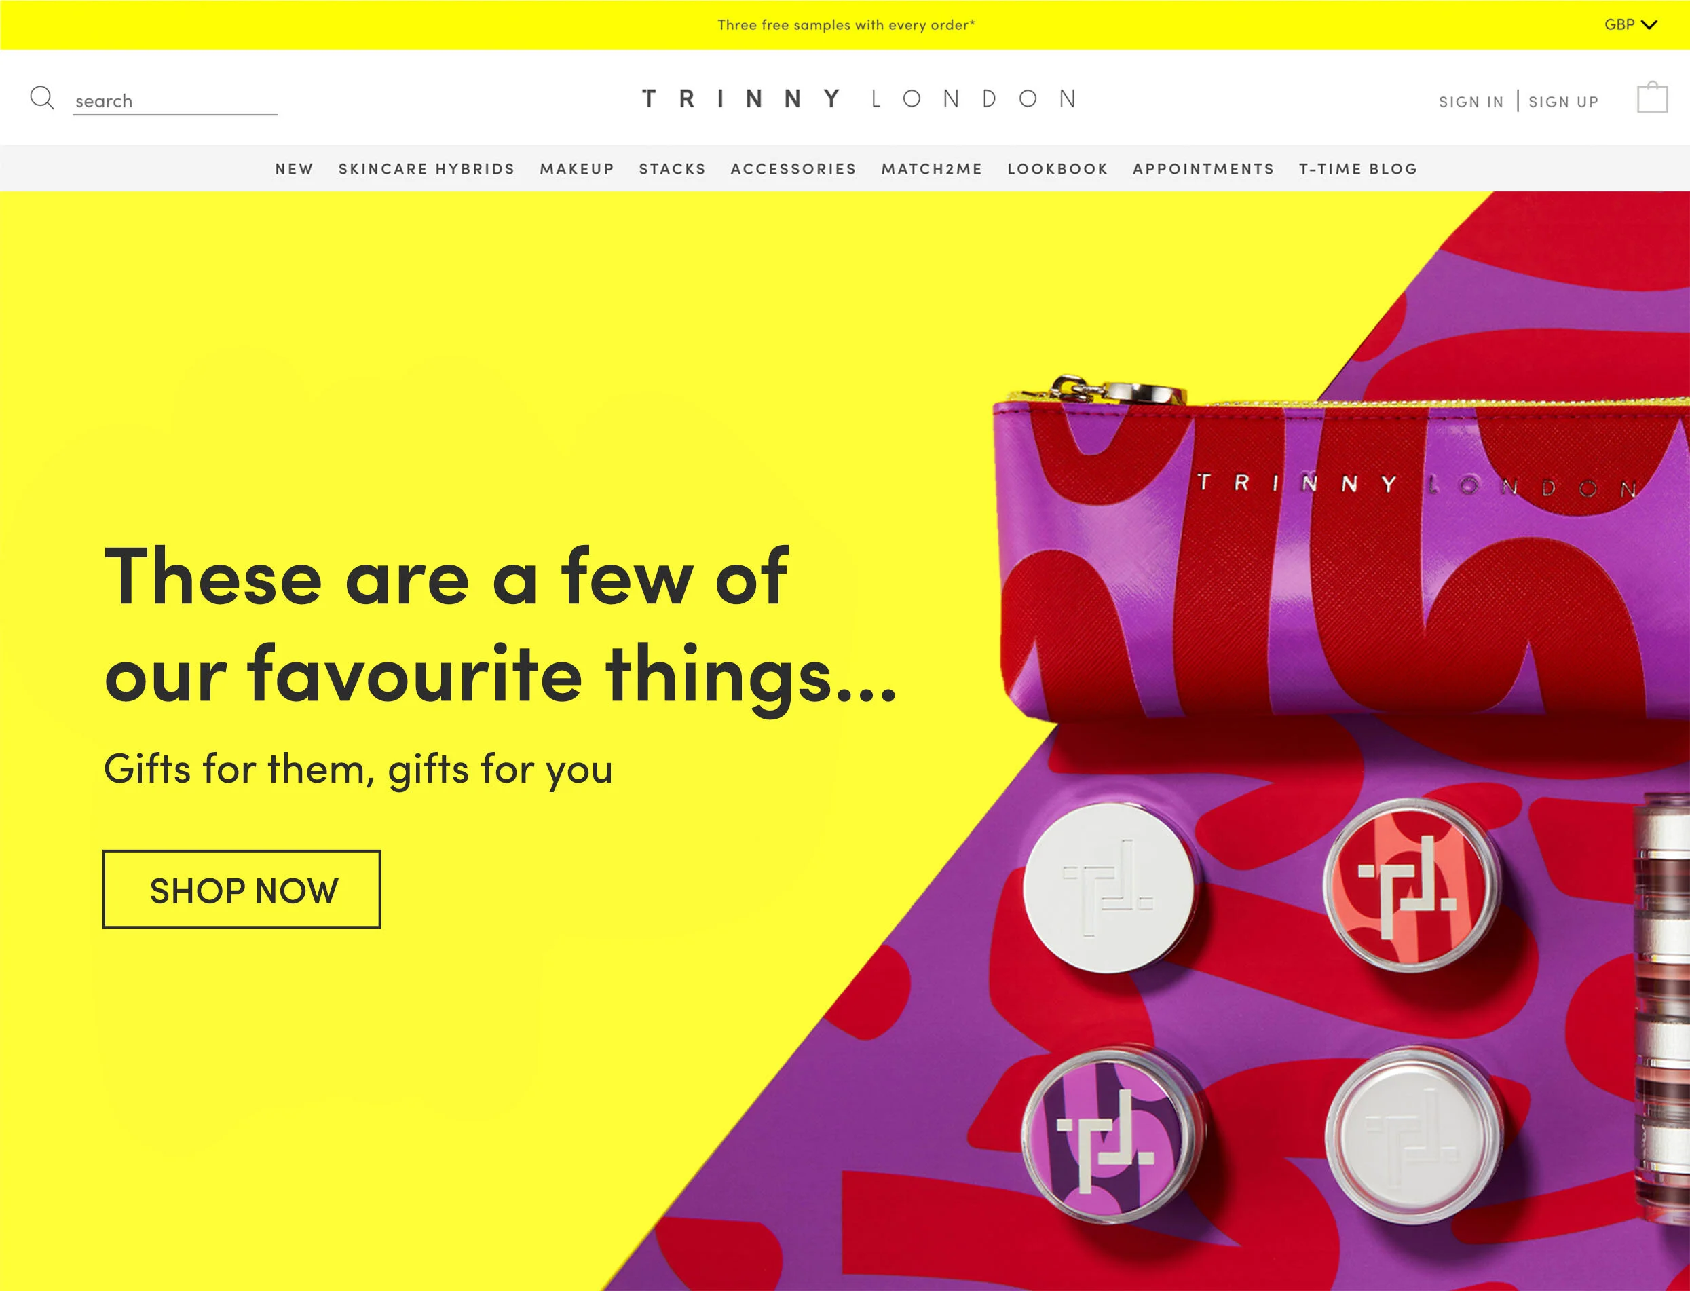Go to the Stacks category
Screen dimensions: 1690x1291
672,168
